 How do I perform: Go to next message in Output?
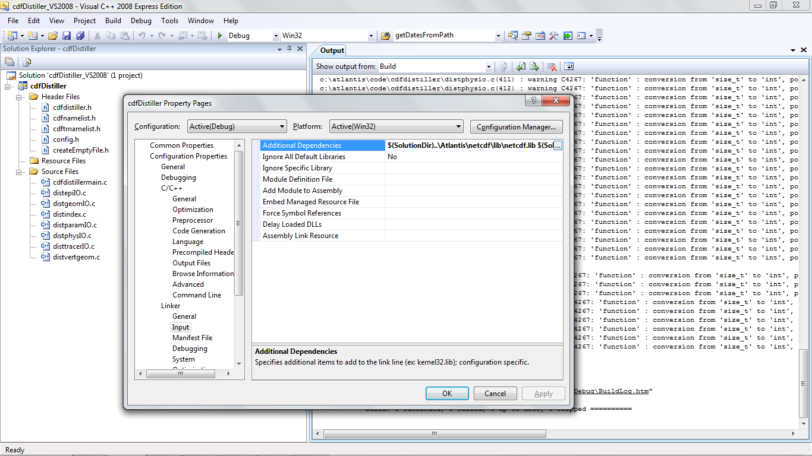click(534, 66)
